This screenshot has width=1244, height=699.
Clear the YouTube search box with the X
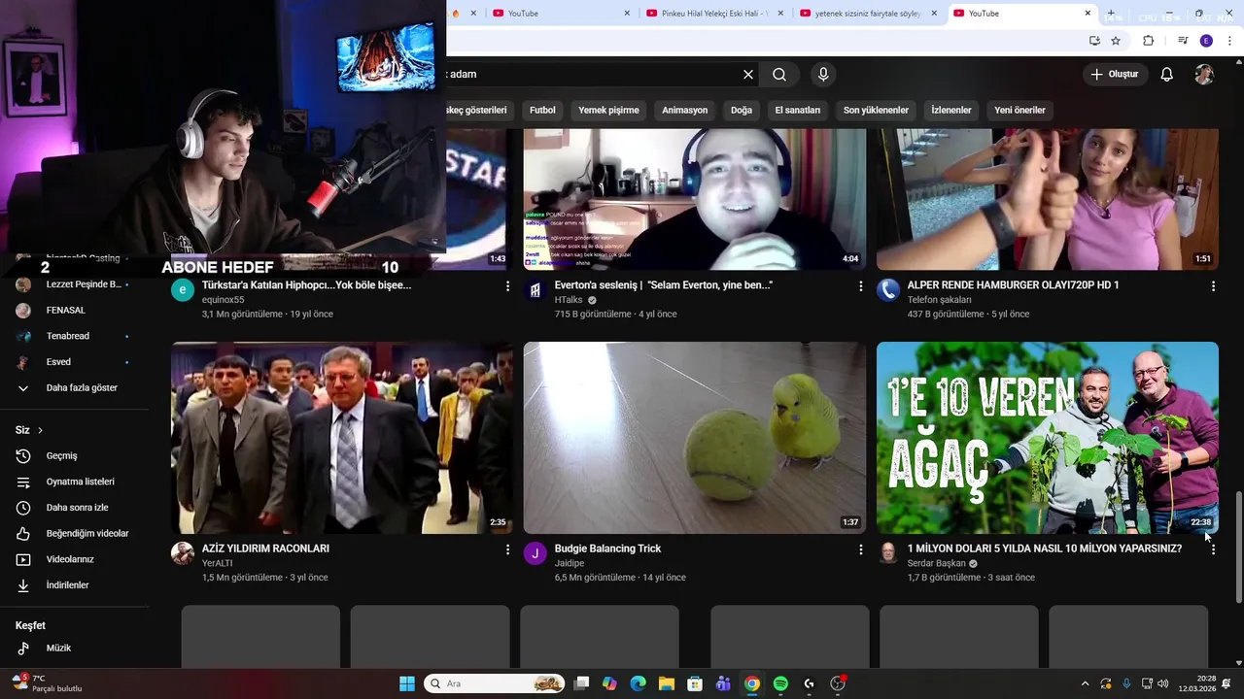[x=748, y=75]
